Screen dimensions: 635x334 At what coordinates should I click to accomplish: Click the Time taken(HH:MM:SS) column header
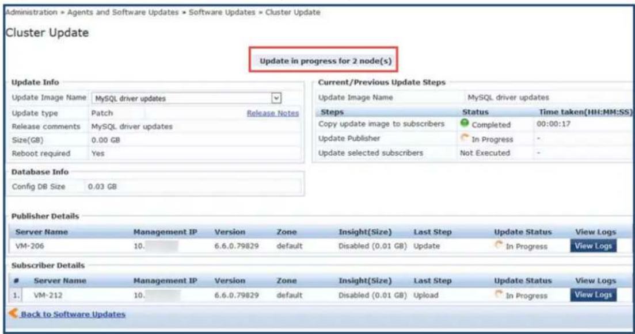(x=585, y=112)
